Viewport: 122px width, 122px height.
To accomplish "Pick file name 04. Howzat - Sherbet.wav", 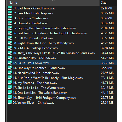I will click(x=30, y=23).
